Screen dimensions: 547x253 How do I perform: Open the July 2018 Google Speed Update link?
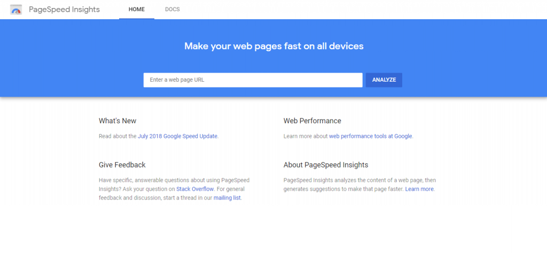click(x=177, y=136)
